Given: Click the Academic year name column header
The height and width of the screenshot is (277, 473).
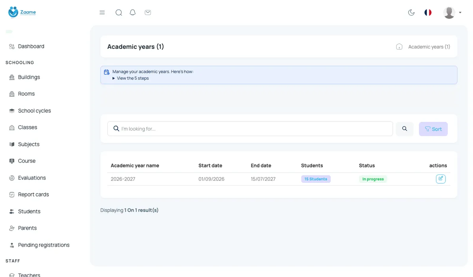Looking at the screenshot, I should [135, 165].
